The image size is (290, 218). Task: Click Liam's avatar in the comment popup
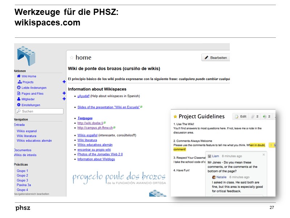coord(209,156)
